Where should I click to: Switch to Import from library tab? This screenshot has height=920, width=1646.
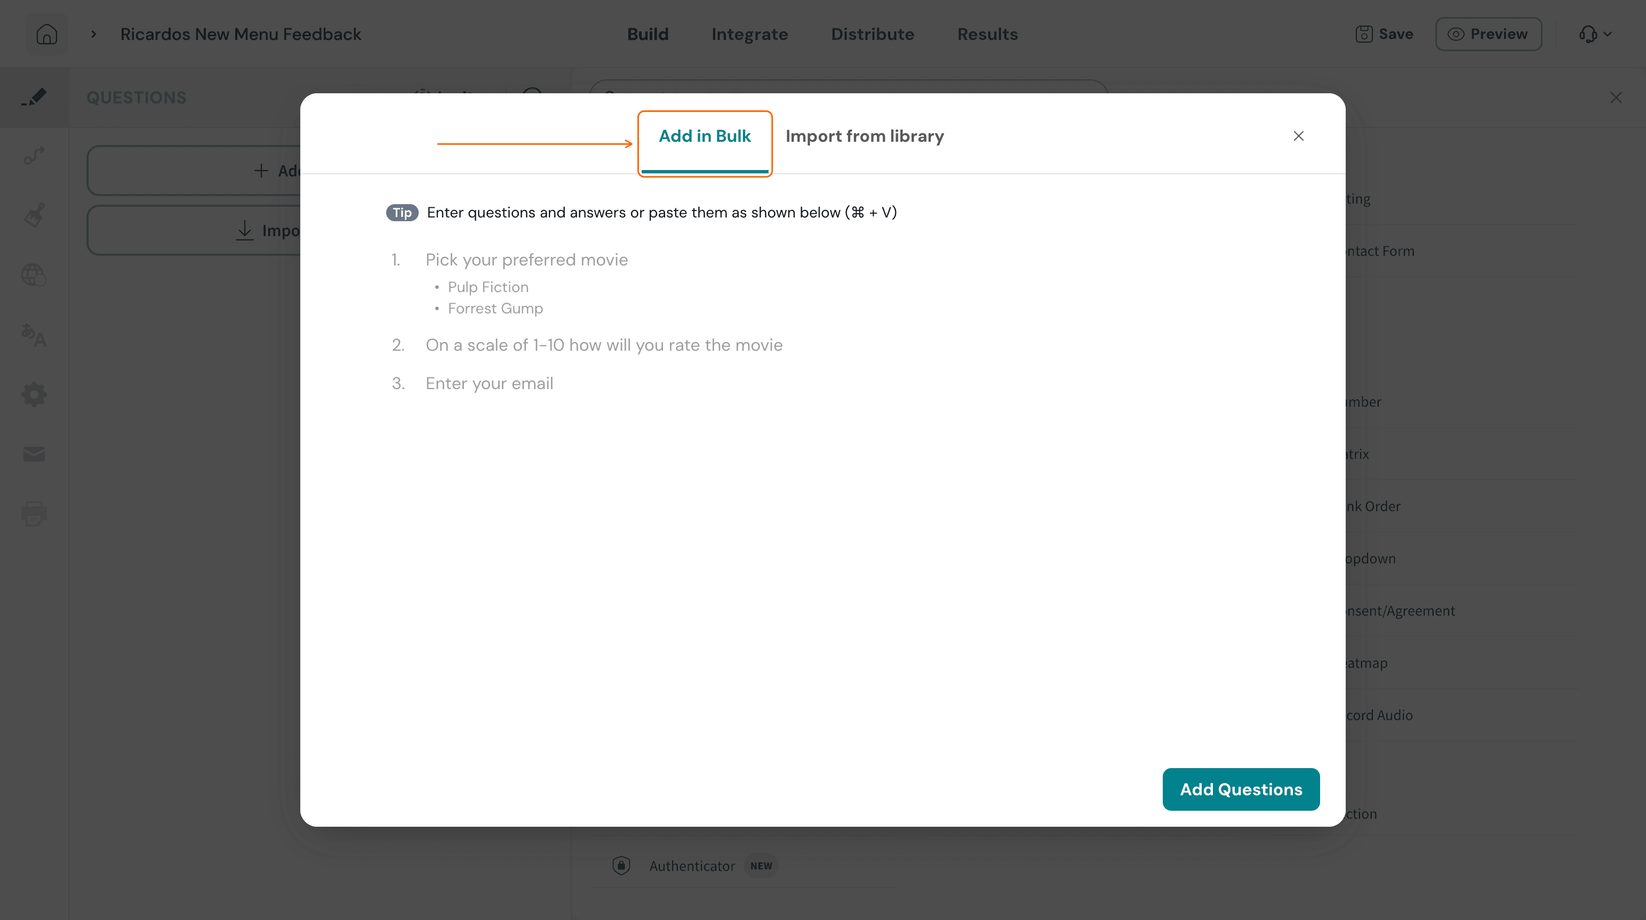865,136
